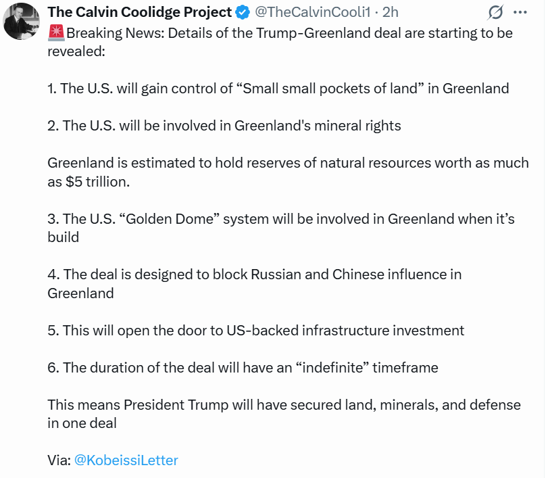Click the Grok explain-post icon
Screen dimensions: 548x478
[x=495, y=13]
